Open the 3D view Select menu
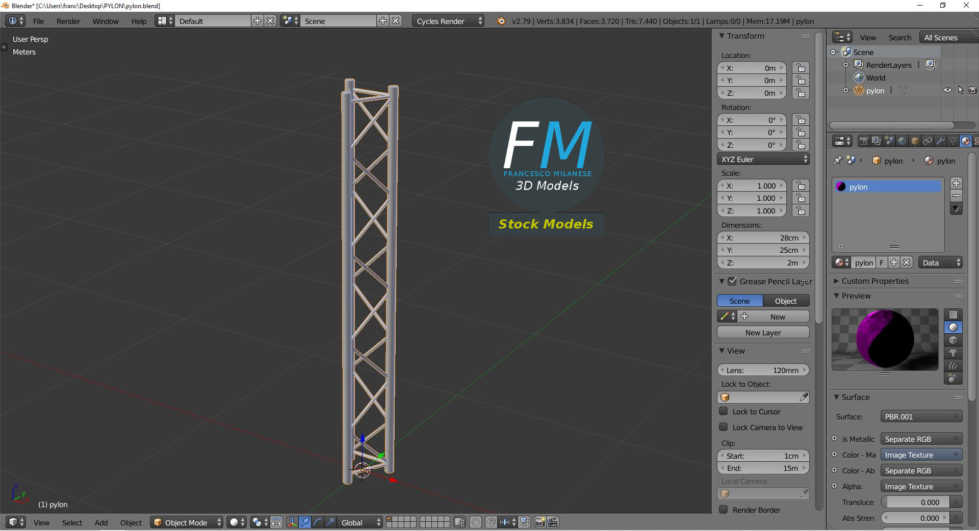The image size is (979, 531). (x=72, y=522)
